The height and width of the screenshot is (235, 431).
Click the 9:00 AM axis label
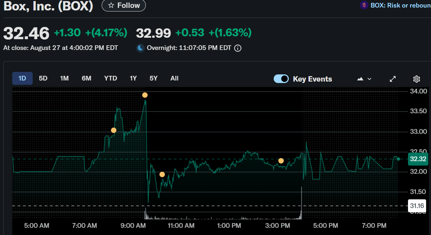pos(134,226)
